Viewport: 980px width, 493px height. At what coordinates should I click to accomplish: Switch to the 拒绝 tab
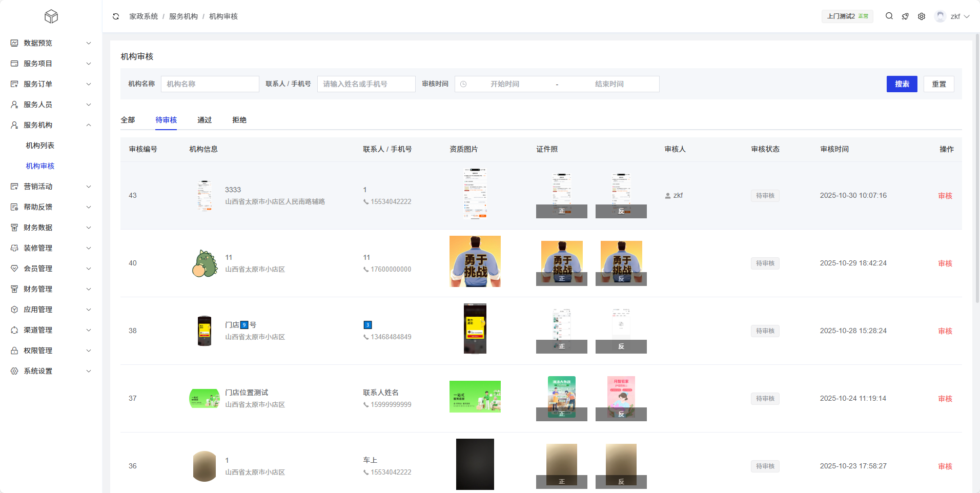coord(239,120)
